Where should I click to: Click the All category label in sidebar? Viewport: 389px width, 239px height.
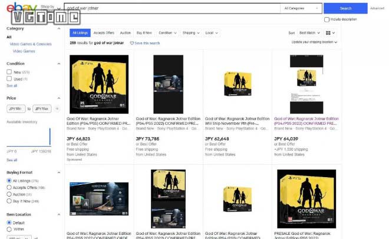point(9,37)
